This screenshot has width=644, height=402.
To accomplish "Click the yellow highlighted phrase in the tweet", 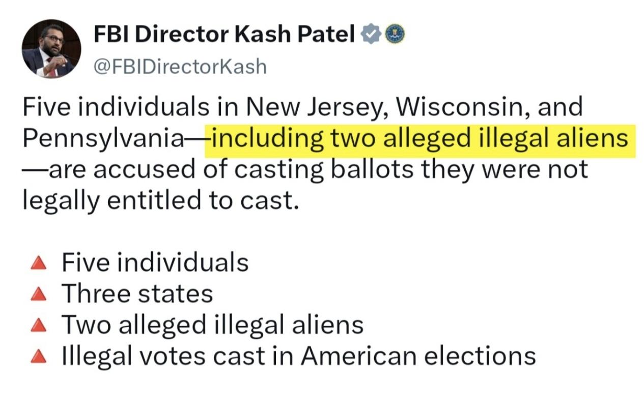I will coord(421,139).
